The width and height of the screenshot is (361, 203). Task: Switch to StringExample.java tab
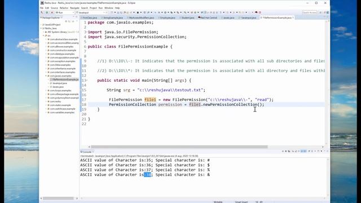pos(113,17)
